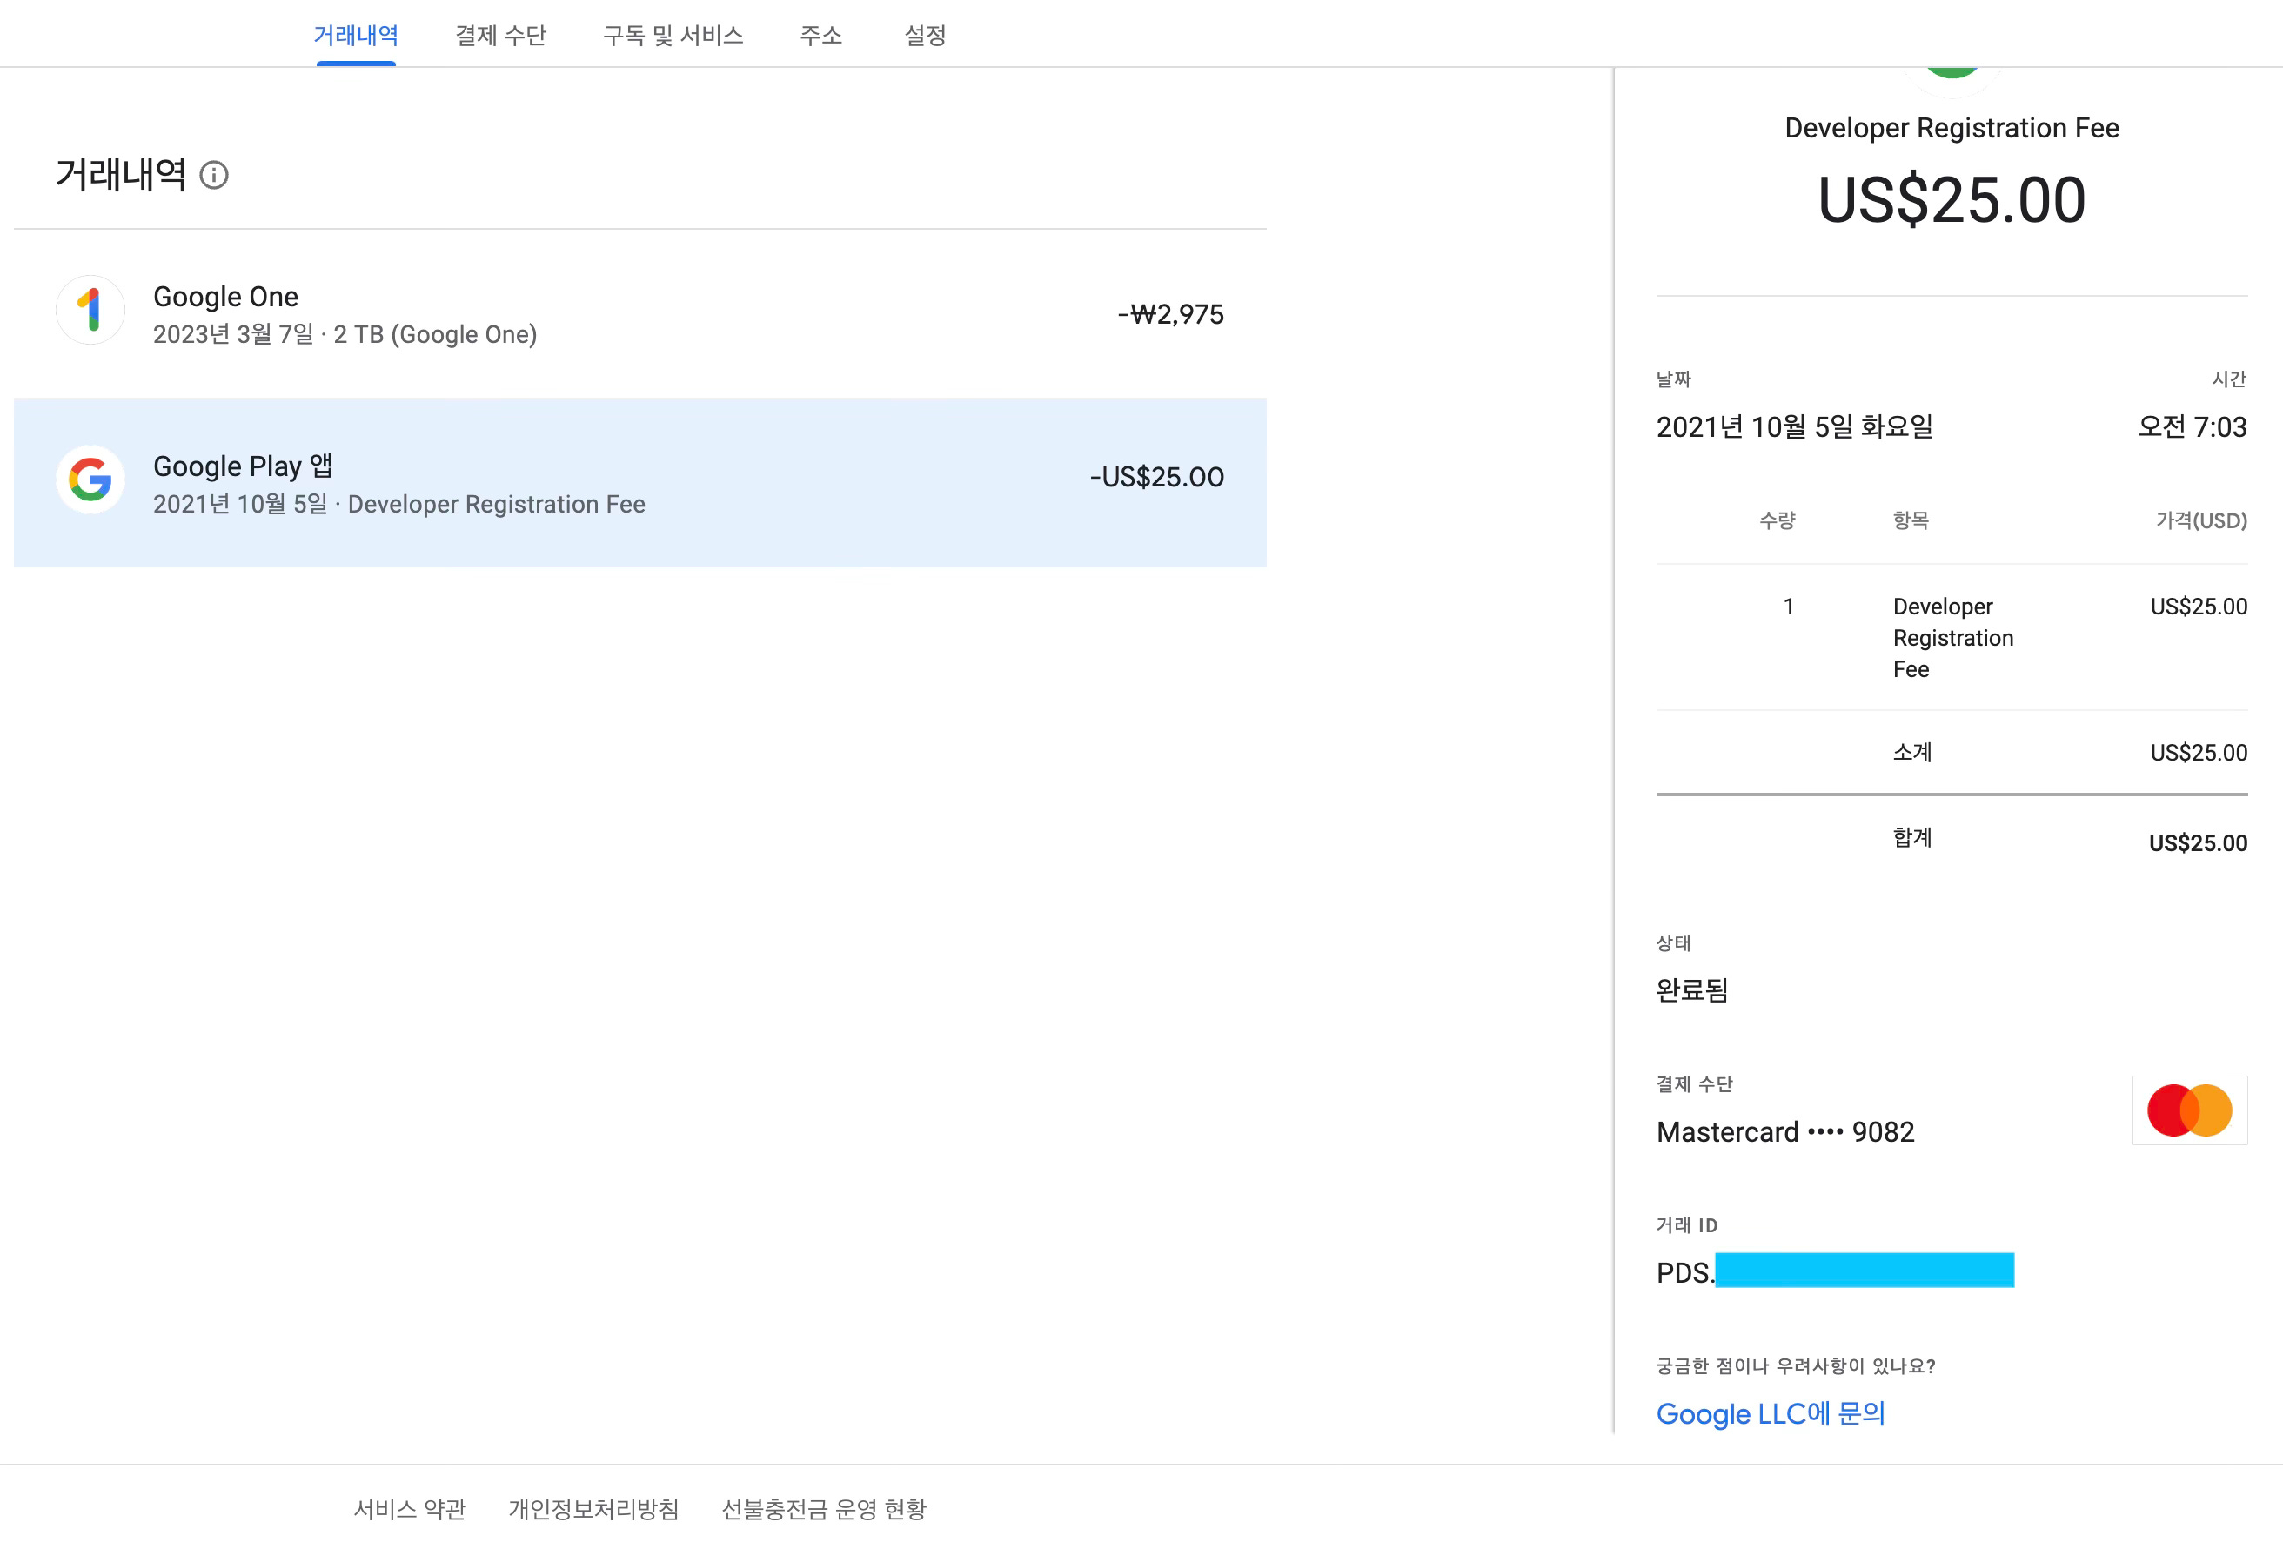Click the 가격(USD) column header
Screen dimensions: 2283x1556
point(2200,520)
